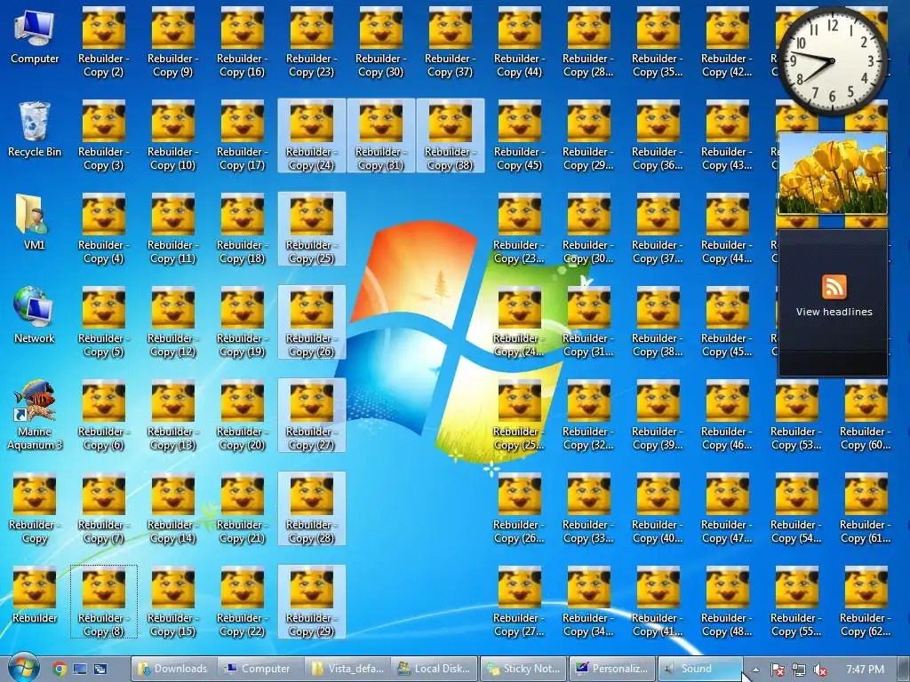Switch to the Local Disk taskbar window
This screenshot has height=682, width=910.
point(434,669)
